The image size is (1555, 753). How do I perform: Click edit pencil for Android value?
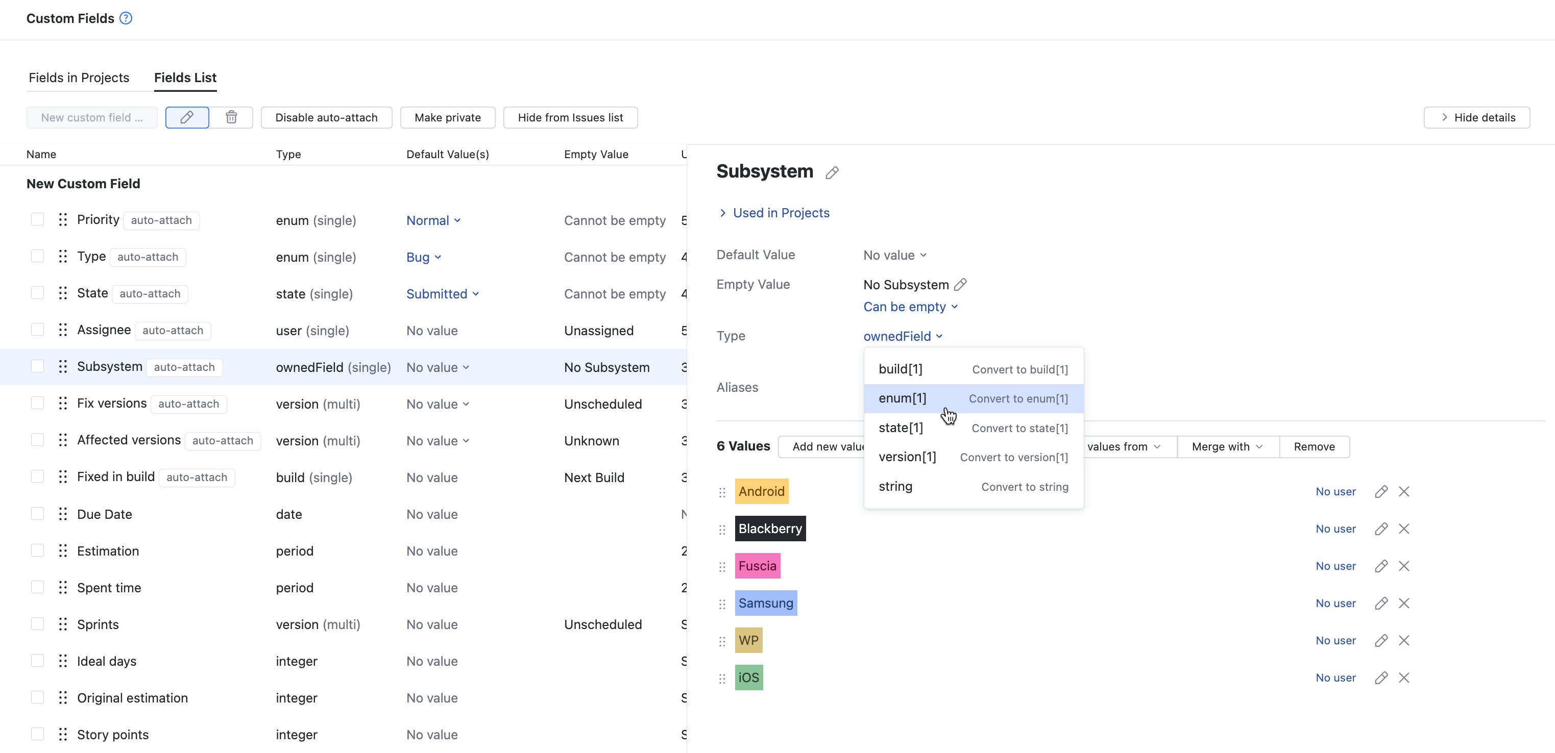1380,491
